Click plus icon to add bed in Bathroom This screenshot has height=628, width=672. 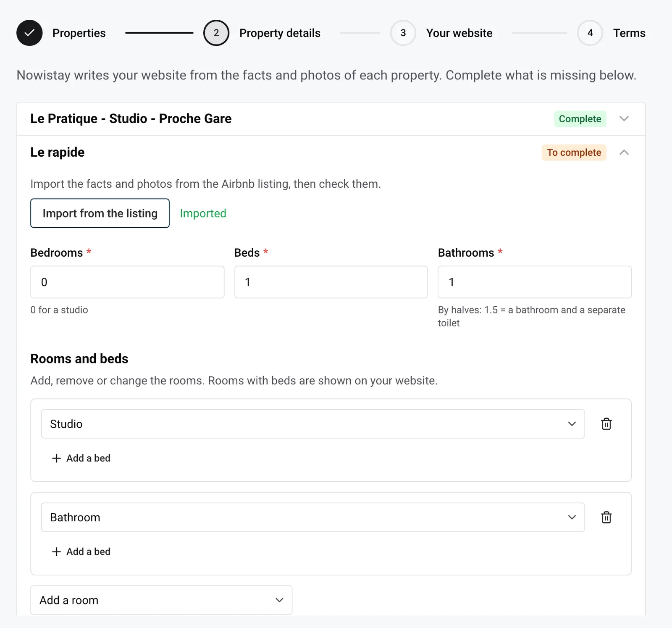[56, 552]
